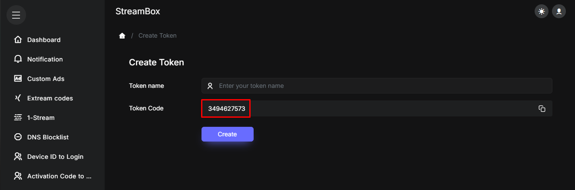Click the Extream codes icon

(18, 98)
